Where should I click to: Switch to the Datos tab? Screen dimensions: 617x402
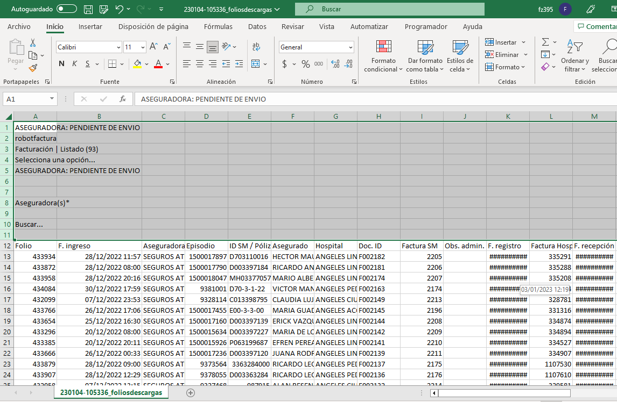click(x=257, y=27)
